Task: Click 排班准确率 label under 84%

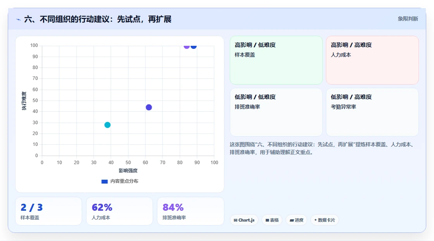Action: 174,218
